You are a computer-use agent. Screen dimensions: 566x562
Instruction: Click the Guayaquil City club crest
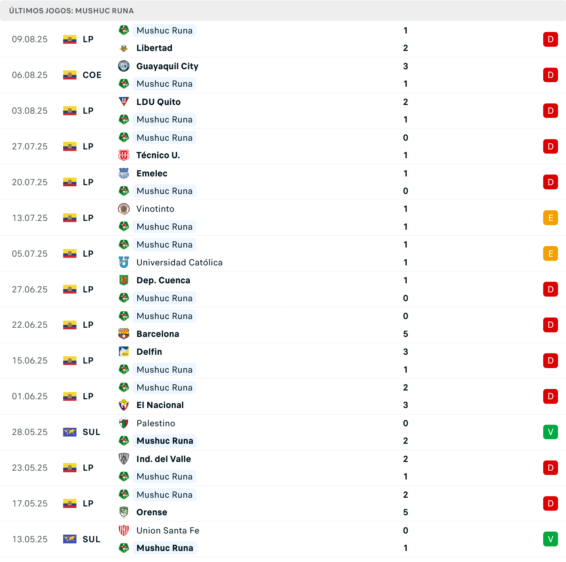coord(124,66)
